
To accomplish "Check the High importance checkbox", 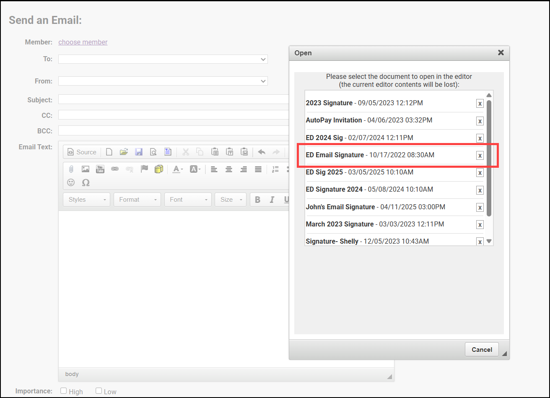I will pyautogui.click(x=64, y=391).
